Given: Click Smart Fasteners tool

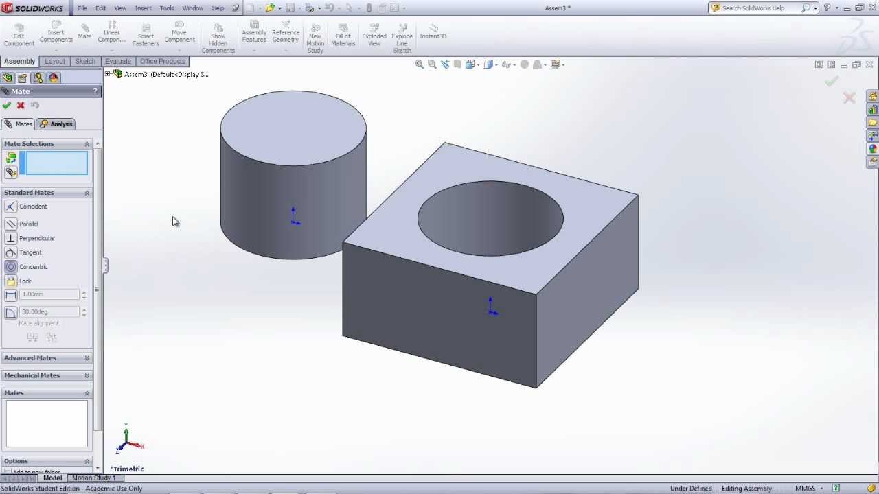Looking at the screenshot, I should pos(146,35).
